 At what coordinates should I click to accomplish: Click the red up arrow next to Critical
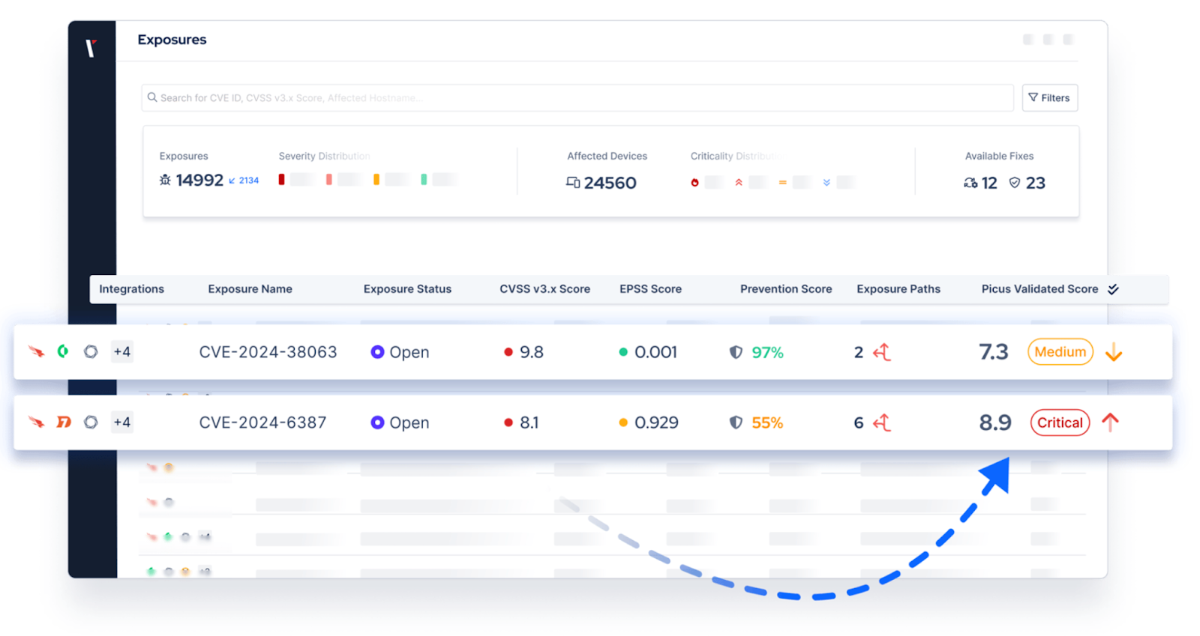(1110, 423)
